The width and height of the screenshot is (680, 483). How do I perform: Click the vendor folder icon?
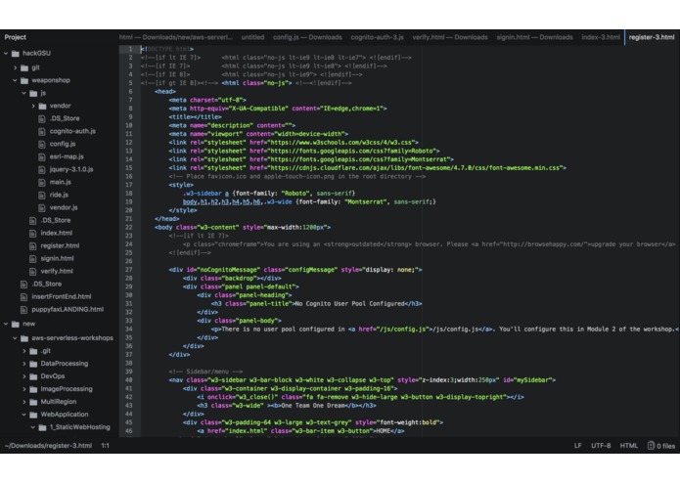42,107
